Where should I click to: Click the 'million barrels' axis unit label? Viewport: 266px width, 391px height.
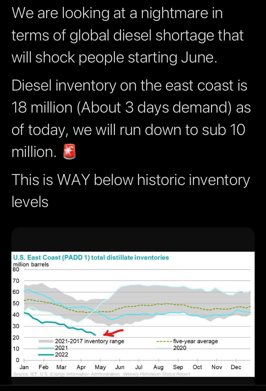[31, 264]
